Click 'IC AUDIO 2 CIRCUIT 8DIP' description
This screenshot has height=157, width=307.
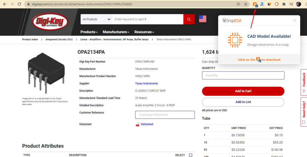[151, 91]
